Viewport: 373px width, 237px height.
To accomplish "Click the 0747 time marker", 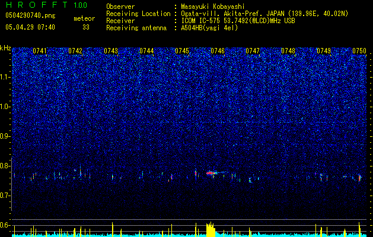I will pos(253,51).
